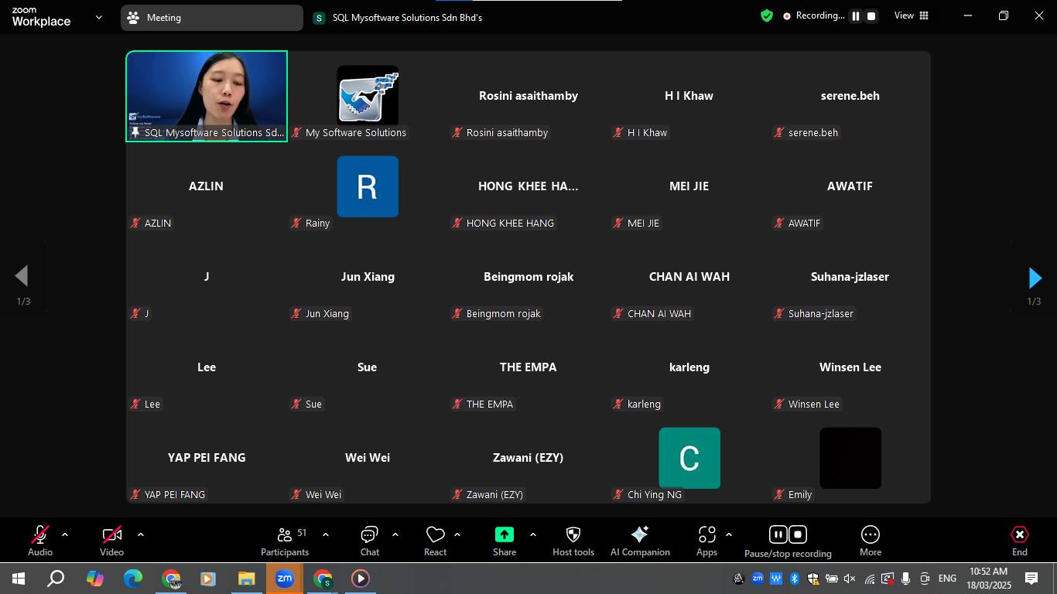
Task: Click the green encryption shield icon
Action: pyautogui.click(x=767, y=16)
